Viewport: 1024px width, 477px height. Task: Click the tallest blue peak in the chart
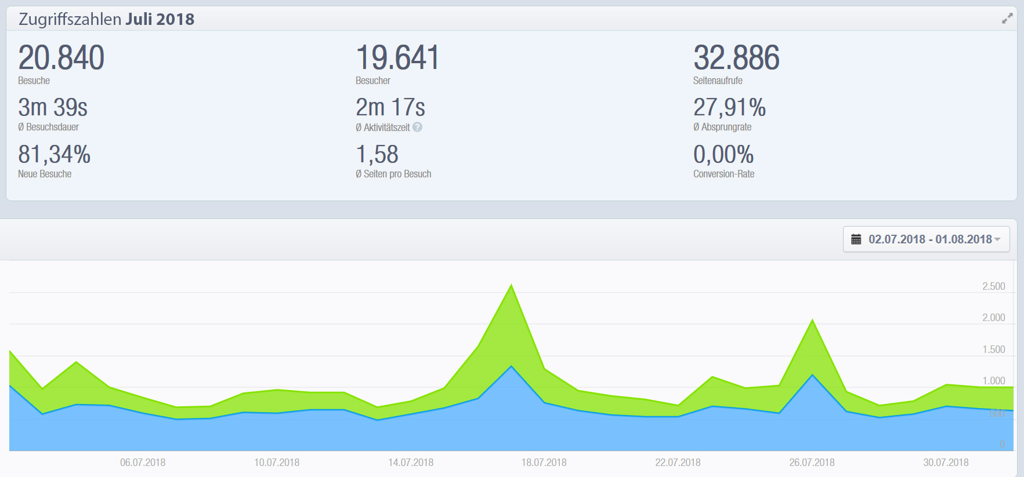[511, 367]
